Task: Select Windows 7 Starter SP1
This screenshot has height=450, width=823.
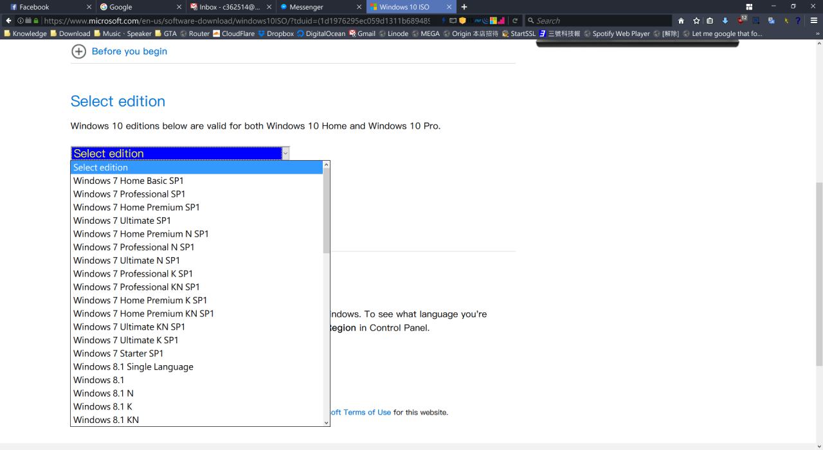Action: 196,353
